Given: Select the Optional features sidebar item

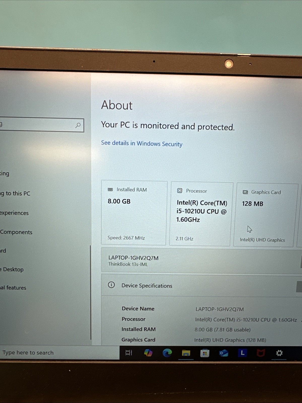Looking at the screenshot, I should pyautogui.click(x=13, y=288).
